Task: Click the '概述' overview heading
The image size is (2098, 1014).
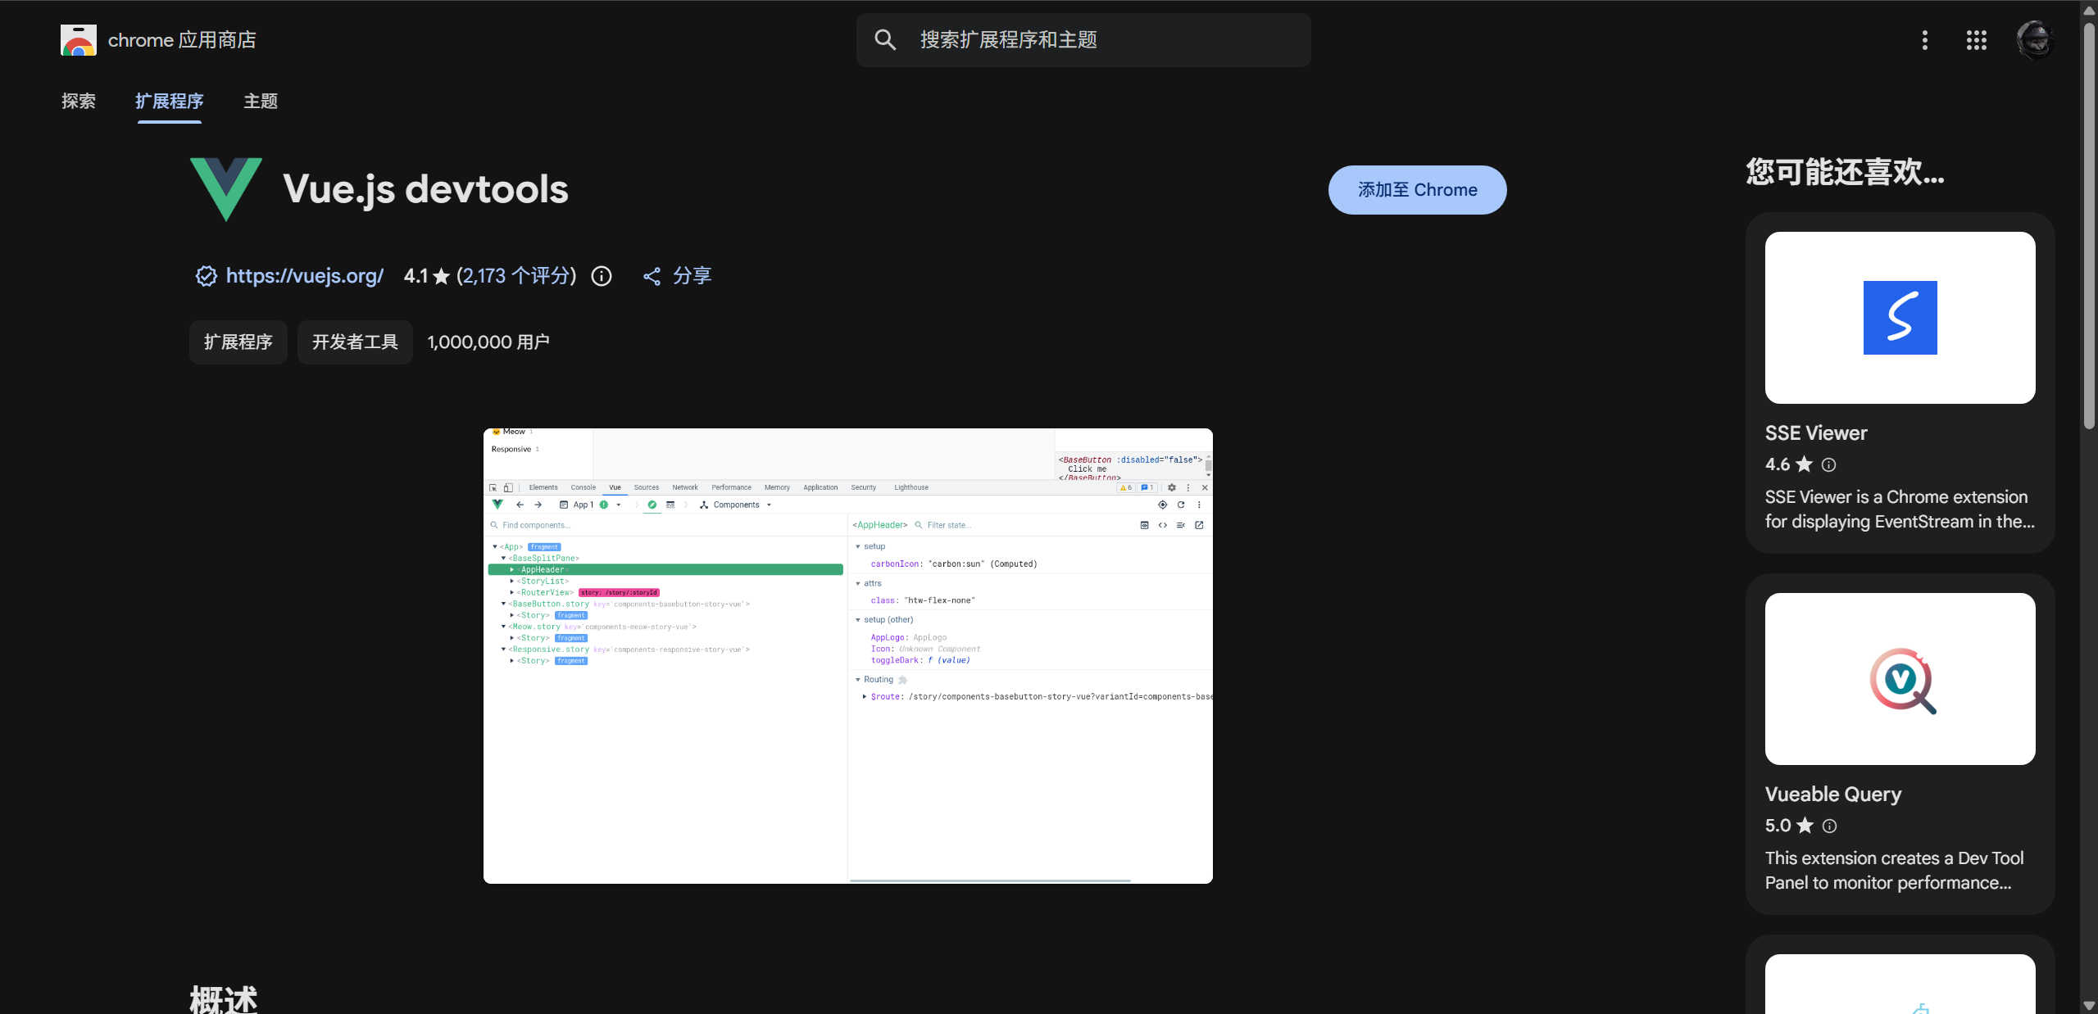Action: click(x=224, y=999)
